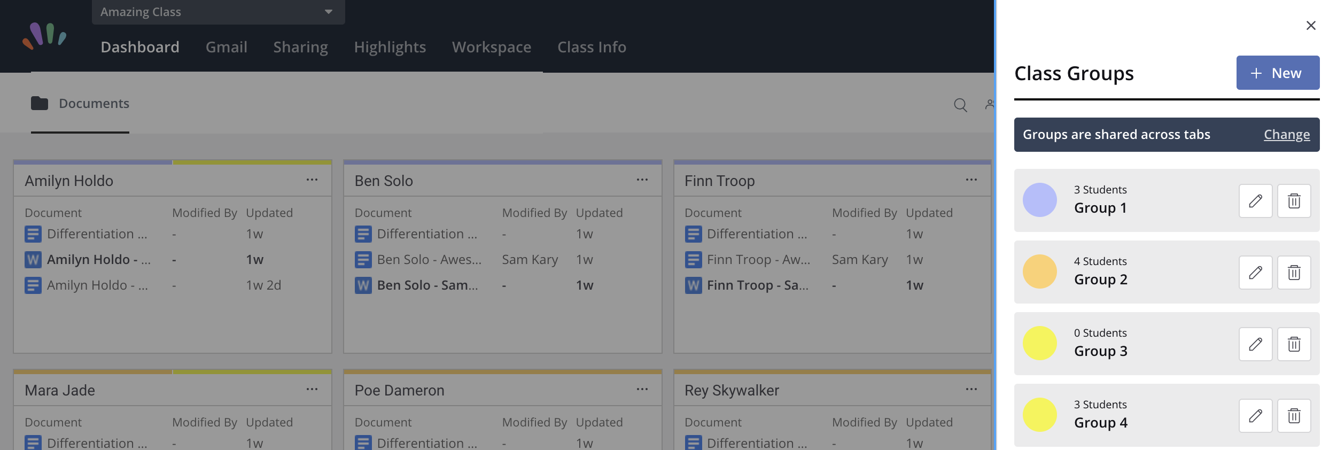Screen dimensions: 1337x450
Task: Delete Group 2 with trash icon
Action: pos(1294,273)
